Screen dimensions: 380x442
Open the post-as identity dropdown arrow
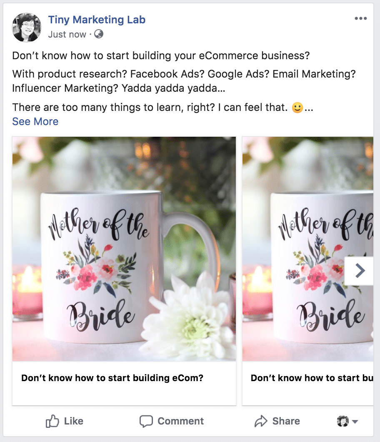pos(355,422)
